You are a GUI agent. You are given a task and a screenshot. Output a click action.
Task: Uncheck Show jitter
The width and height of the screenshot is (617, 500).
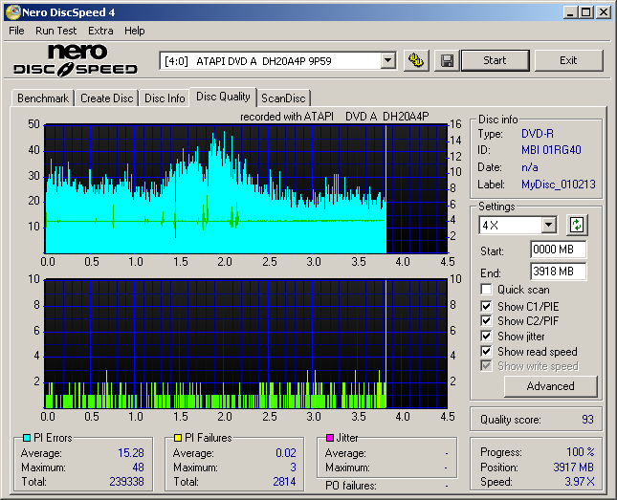pos(486,336)
